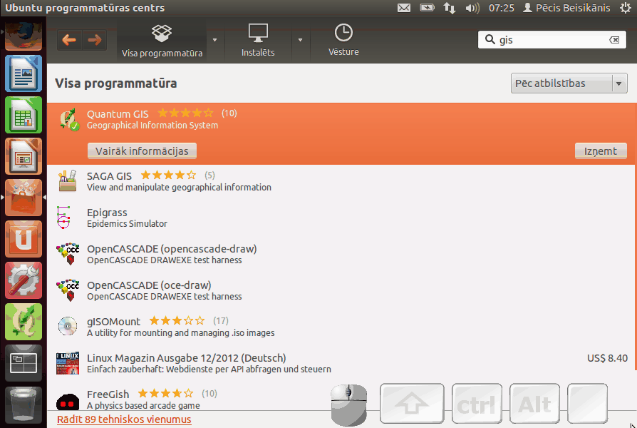This screenshot has width=637, height=428.
Task: Launch LibreOffice Impress from launcher
Action: coord(23,157)
